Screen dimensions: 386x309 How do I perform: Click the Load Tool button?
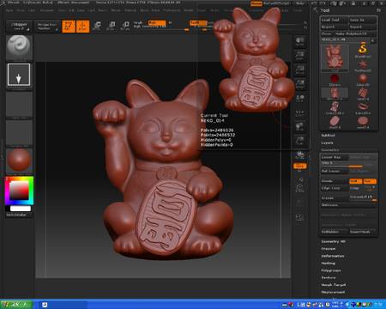click(x=334, y=20)
